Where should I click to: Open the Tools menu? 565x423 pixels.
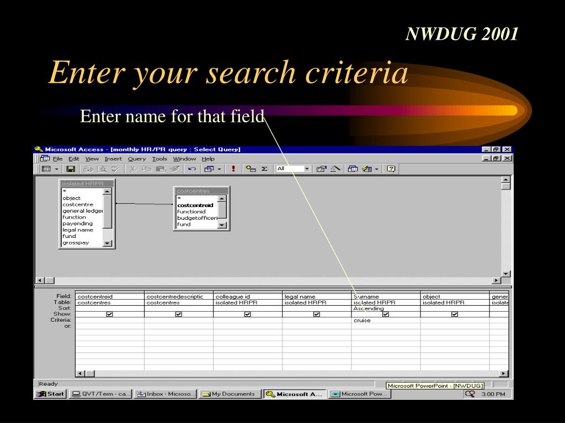(x=159, y=159)
